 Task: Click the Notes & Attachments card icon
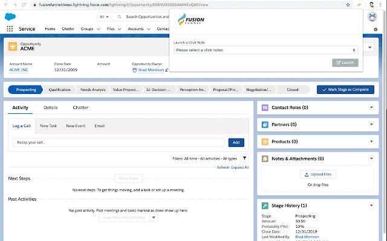(265, 158)
